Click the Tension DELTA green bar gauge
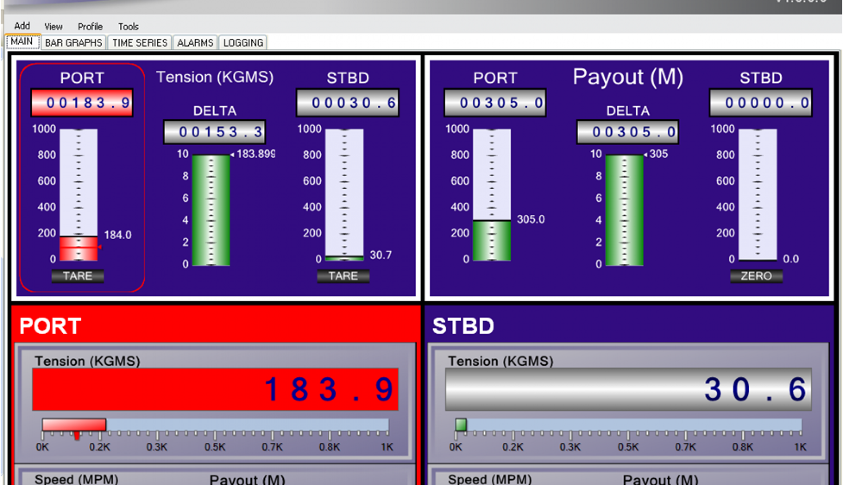Image resolution: width=843 pixels, height=485 pixels. click(x=211, y=210)
